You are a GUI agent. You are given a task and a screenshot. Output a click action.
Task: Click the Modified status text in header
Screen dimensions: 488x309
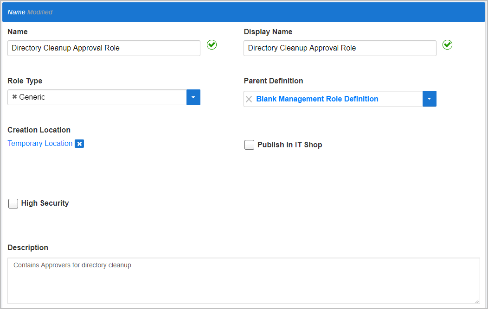40,12
